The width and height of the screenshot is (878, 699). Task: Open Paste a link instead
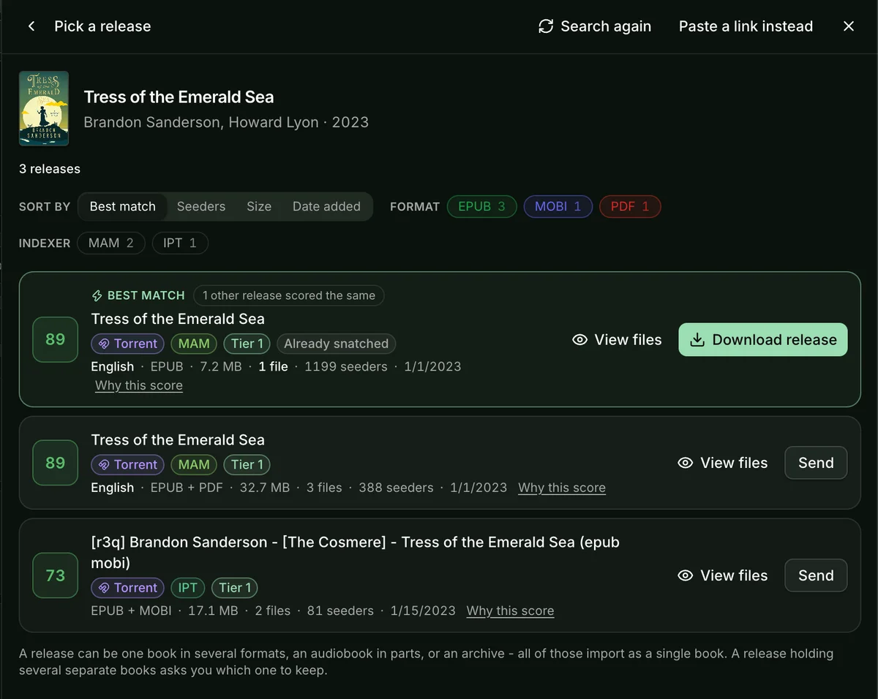(x=746, y=26)
